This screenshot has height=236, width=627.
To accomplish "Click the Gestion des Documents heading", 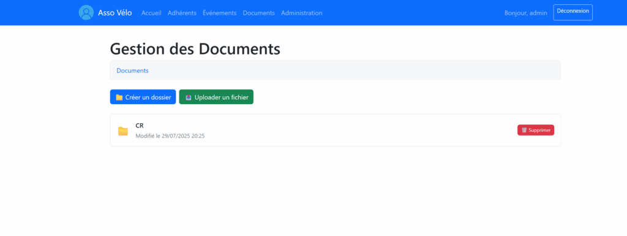I will [x=195, y=49].
